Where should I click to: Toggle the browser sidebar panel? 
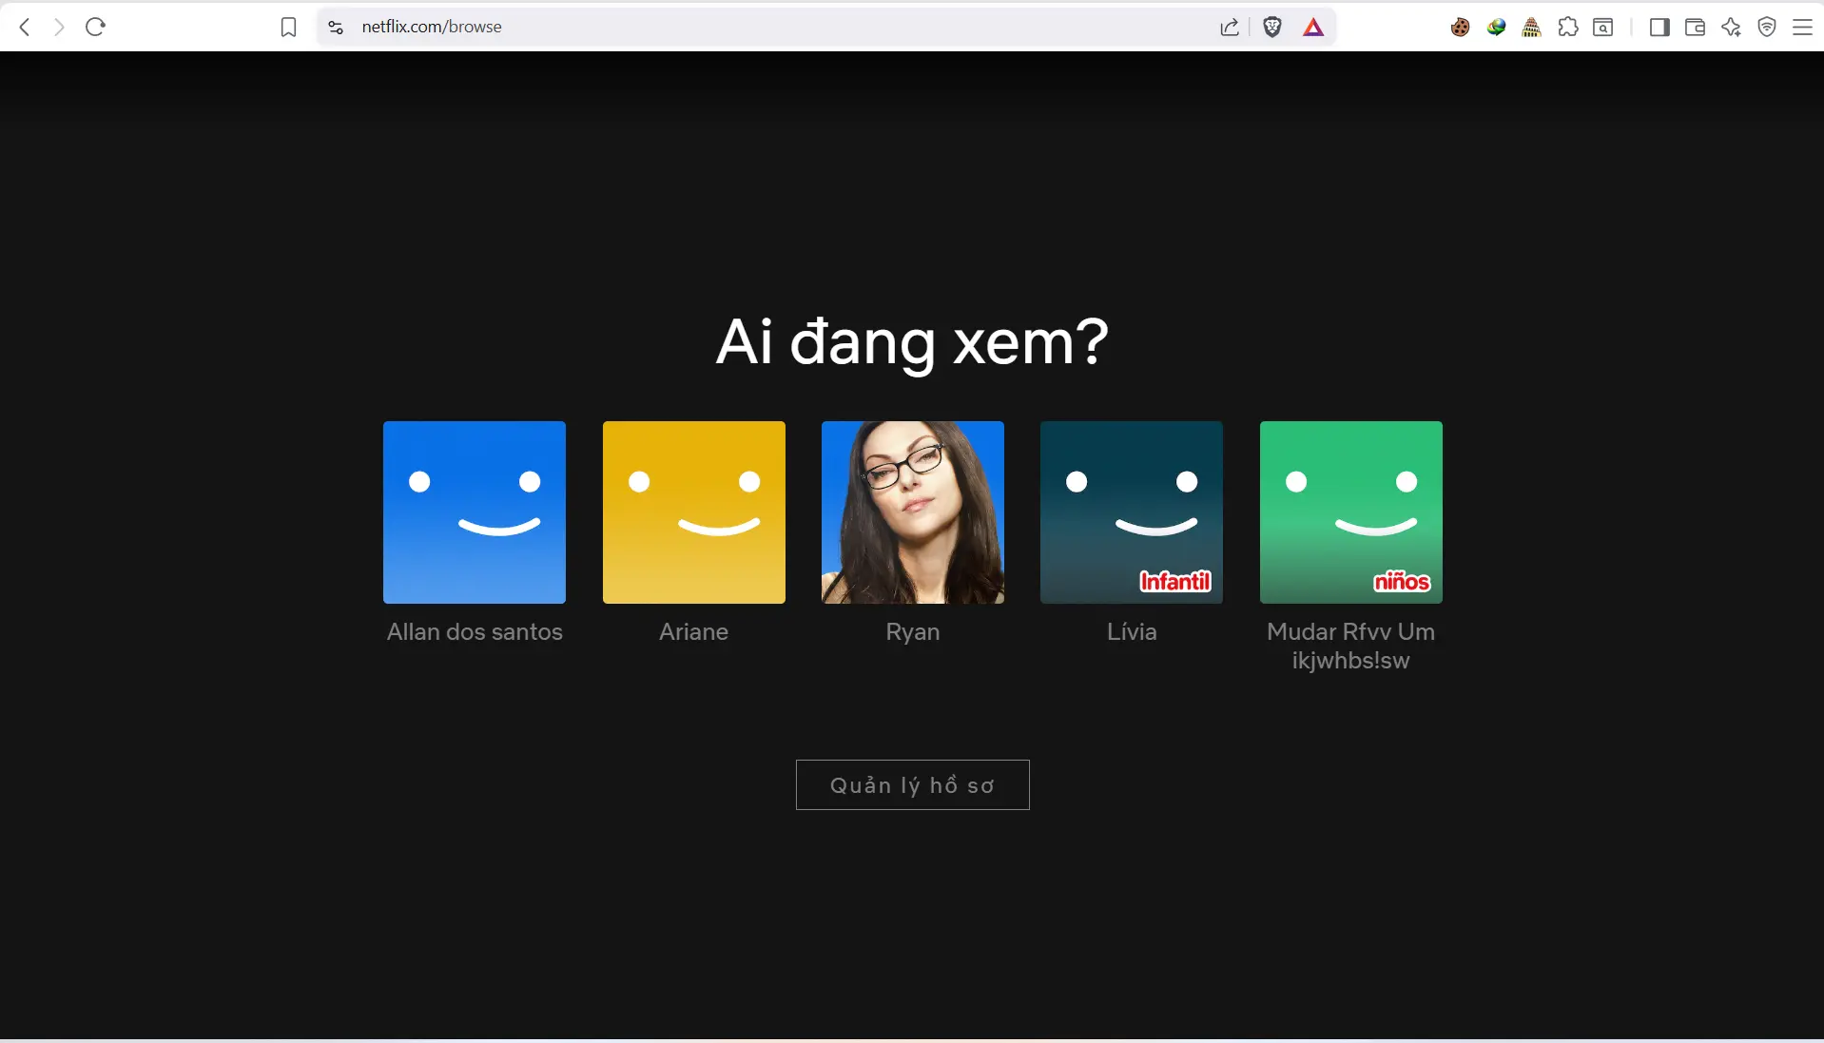(x=1659, y=27)
